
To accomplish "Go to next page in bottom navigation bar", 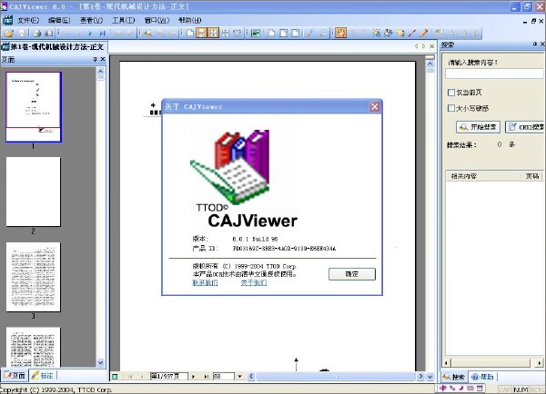I will coord(193,376).
